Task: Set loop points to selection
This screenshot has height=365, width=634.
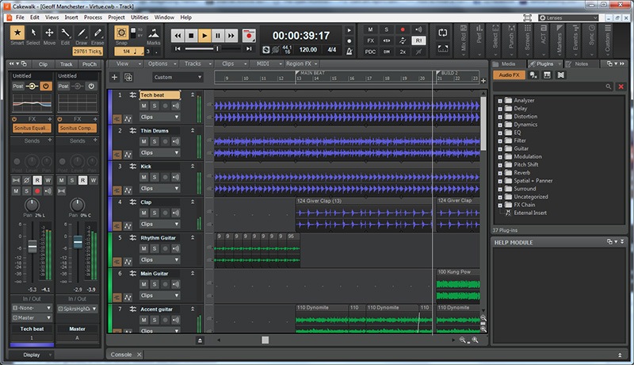Action: coord(443,48)
